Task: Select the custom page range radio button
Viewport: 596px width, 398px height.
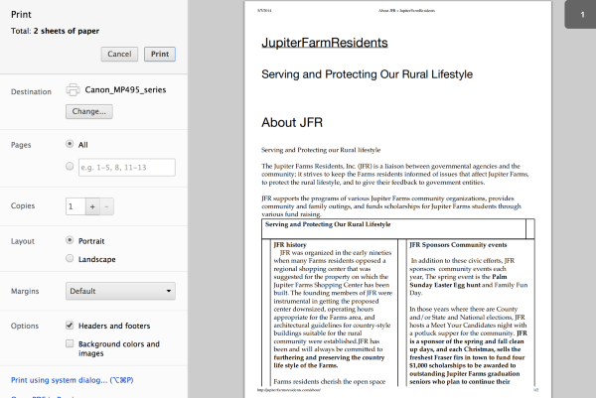Action: (70, 168)
